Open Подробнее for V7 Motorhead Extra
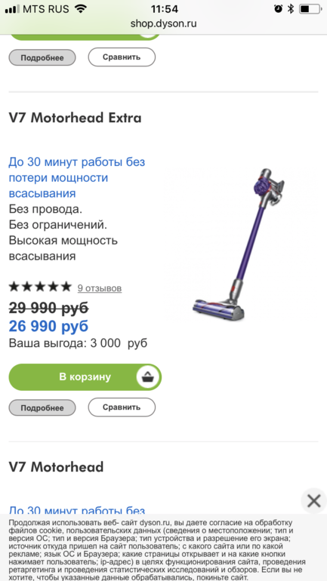This screenshot has height=581, width=327. (x=42, y=408)
